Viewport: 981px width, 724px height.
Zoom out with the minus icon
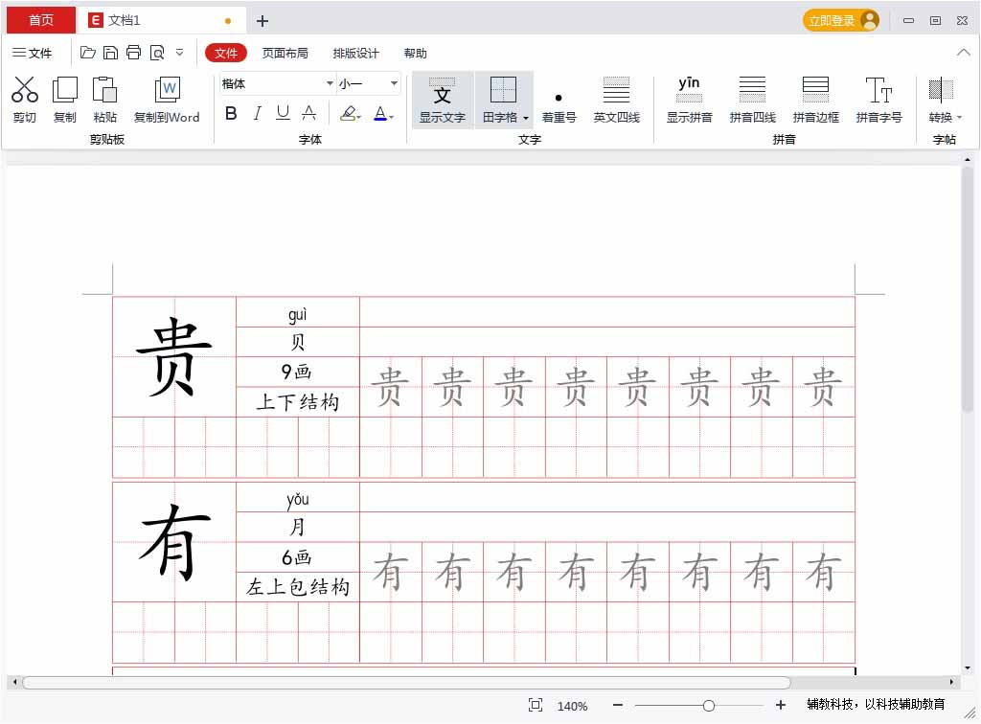pyautogui.click(x=618, y=705)
